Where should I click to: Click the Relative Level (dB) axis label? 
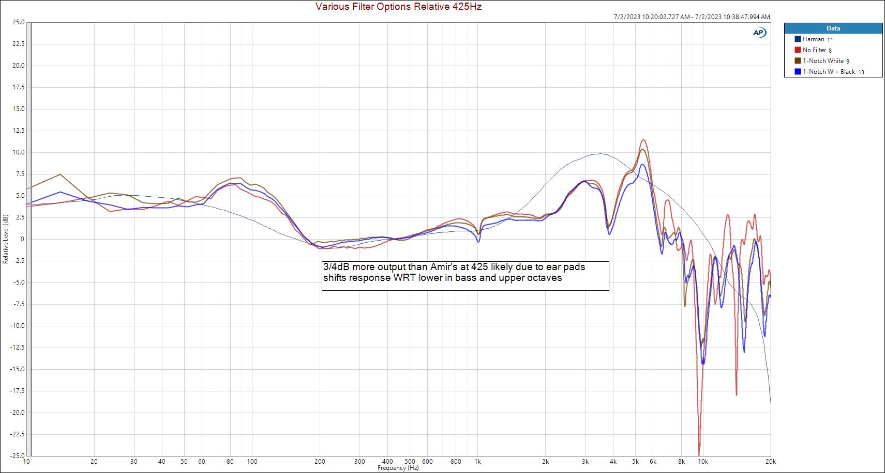pos(5,239)
